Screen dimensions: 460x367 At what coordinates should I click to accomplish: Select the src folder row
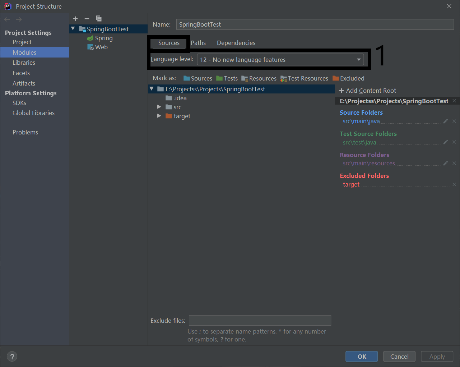pyautogui.click(x=241, y=107)
